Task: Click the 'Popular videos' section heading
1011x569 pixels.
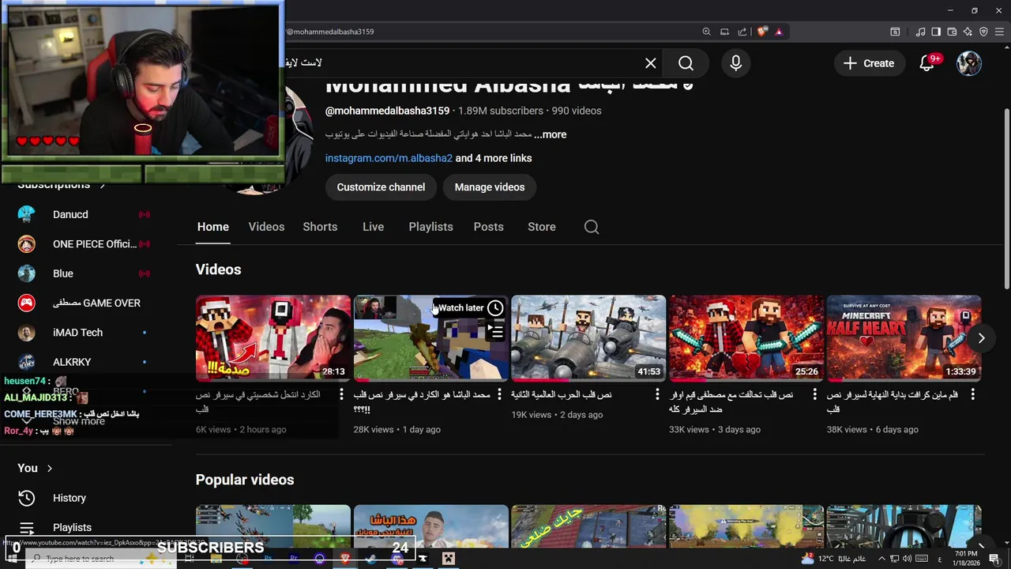Action: click(x=245, y=480)
